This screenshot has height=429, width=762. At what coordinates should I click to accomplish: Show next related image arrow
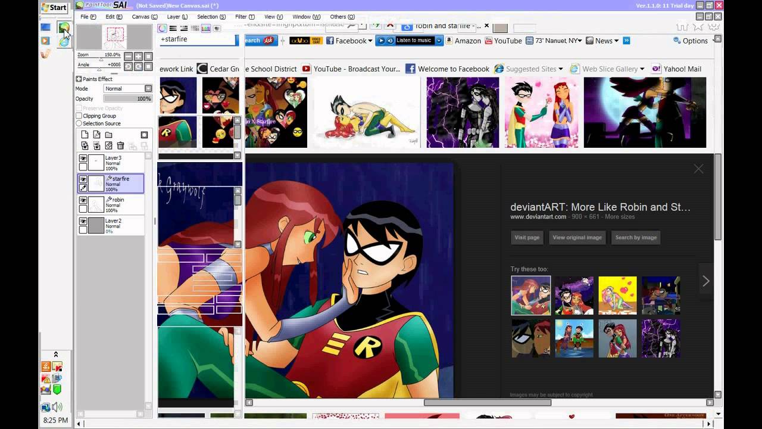coord(706,281)
